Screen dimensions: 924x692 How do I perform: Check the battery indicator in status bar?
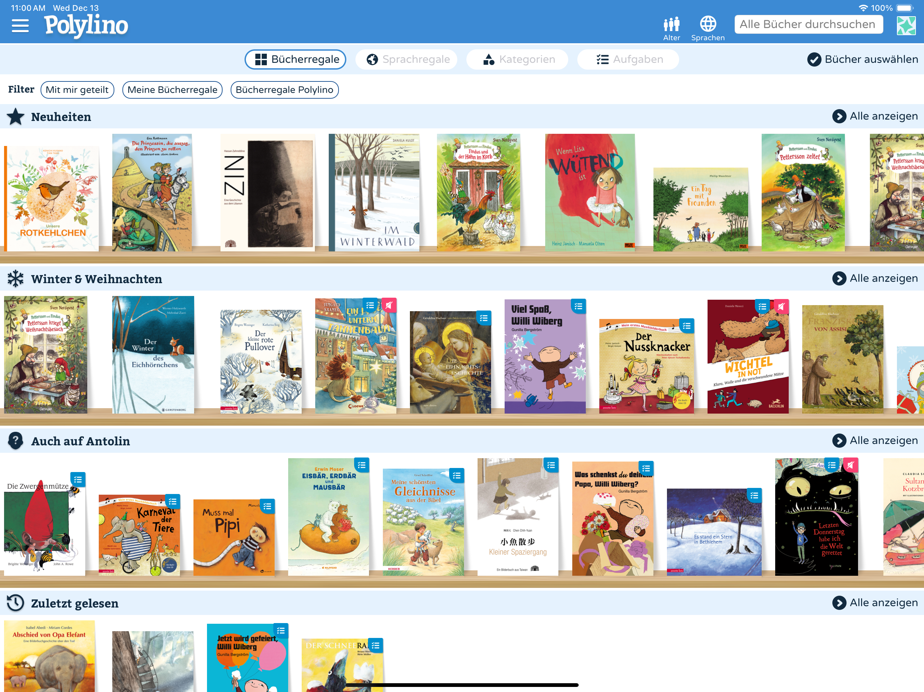pos(905,8)
